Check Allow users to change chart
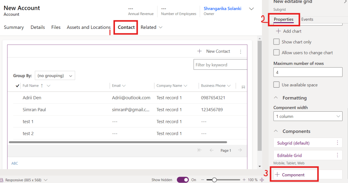Screen dimensions: 348x183 coord(277,53)
